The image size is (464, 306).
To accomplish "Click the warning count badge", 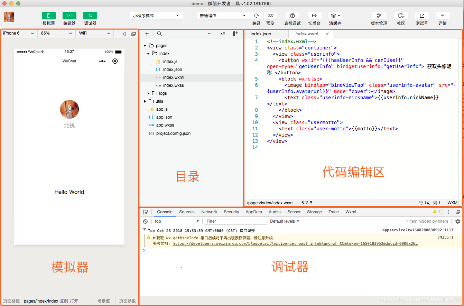I will [x=436, y=212].
